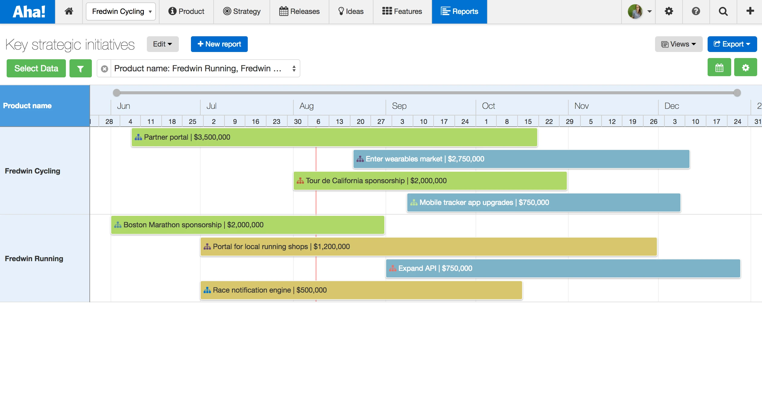Open the green filter funnel button
This screenshot has width=762, height=402.
80,69
